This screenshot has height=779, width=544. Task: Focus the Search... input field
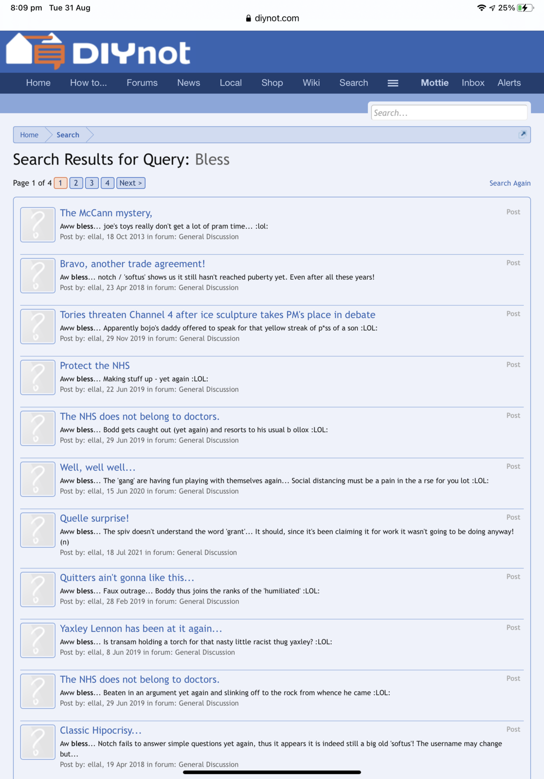[x=449, y=113]
